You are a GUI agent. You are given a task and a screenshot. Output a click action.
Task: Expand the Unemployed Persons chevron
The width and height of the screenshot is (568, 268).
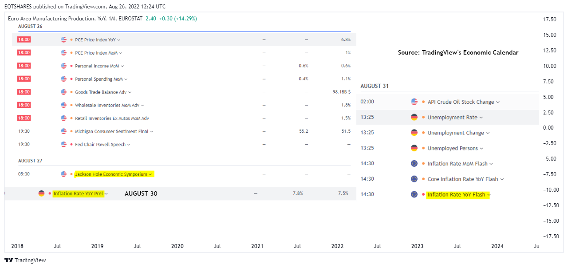[482, 149]
